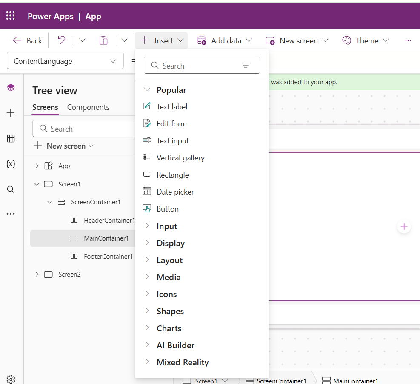The height and width of the screenshot is (384, 420).
Task: Click the Screen1 breadcrumb at bottom
Action: tap(205, 381)
